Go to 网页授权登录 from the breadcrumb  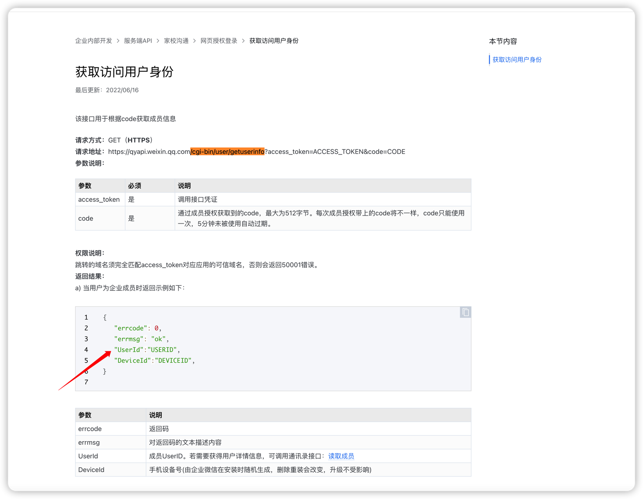point(218,40)
